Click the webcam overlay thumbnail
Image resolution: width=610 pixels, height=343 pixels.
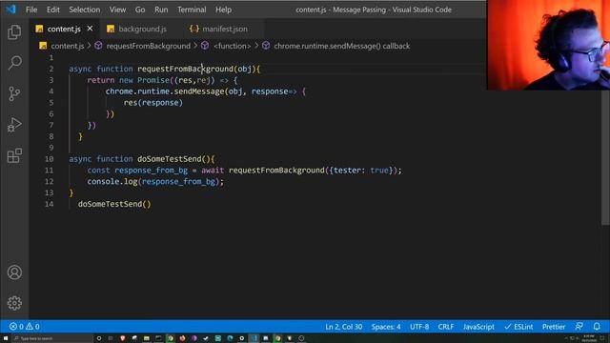(x=548, y=45)
